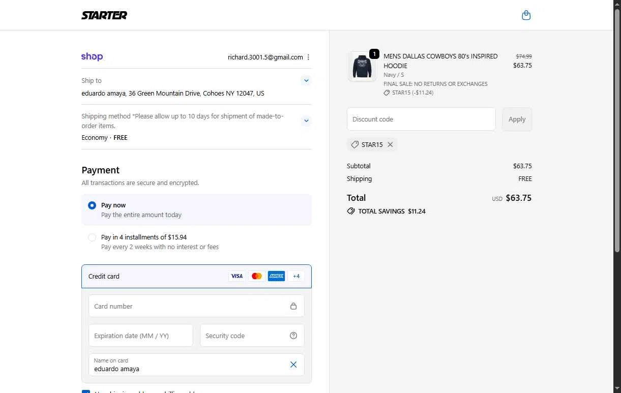Open account options menu beside email
Image resolution: width=621 pixels, height=393 pixels.
pos(308,57)
